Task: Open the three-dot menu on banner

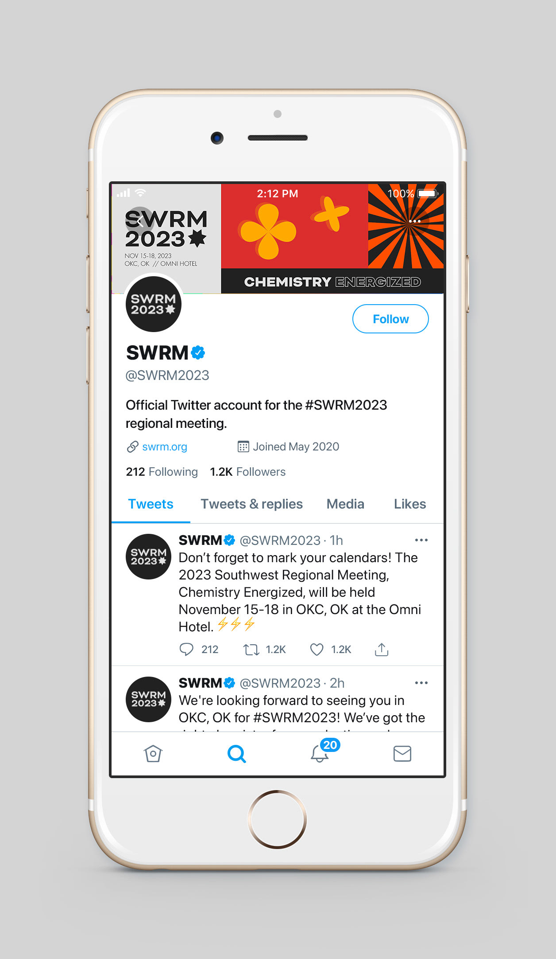Action: [415, 221]
